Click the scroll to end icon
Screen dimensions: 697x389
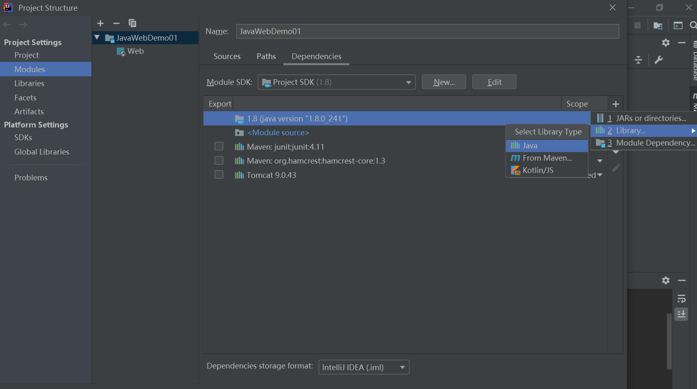pyautogui.click(x=681, y=314)
